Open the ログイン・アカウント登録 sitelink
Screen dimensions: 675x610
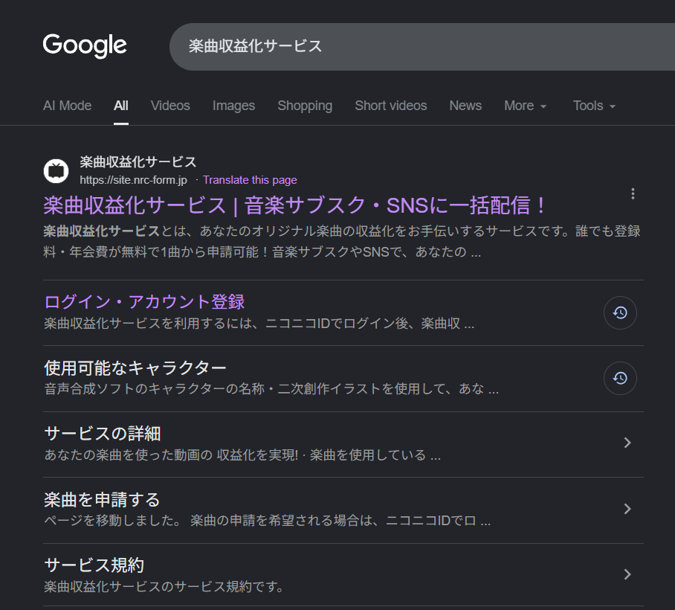tap(145, 302)
